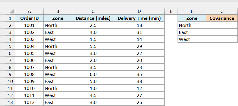Click the distance value 3.5
The width and height of the screenshot is (238, 106).
tap(93, 67)
